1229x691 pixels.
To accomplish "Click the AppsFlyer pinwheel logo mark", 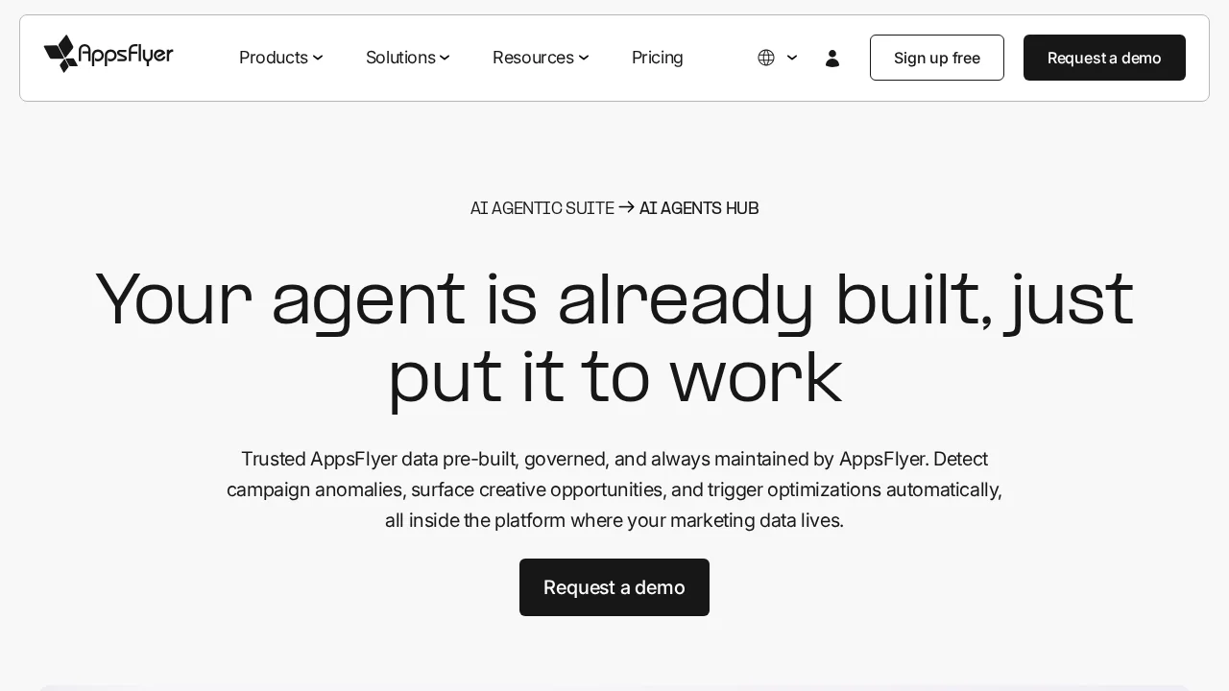I will click(x=59, y=54).
